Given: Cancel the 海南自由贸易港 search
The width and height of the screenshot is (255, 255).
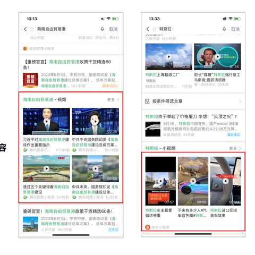Looking at the screenshot, I should click(x=113, y=29).
